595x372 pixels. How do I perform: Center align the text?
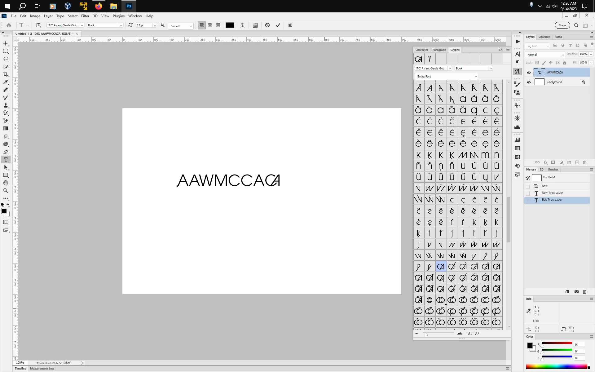210,25
